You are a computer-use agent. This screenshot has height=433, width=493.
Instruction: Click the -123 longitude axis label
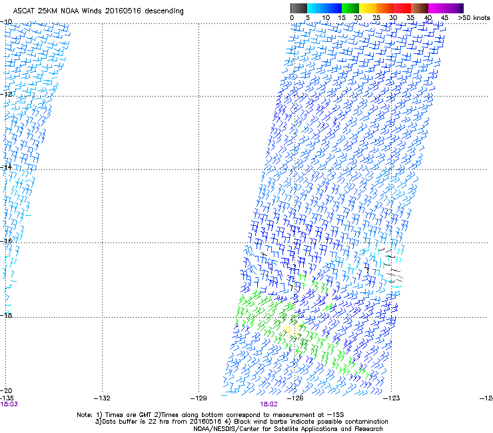[392, 398]
